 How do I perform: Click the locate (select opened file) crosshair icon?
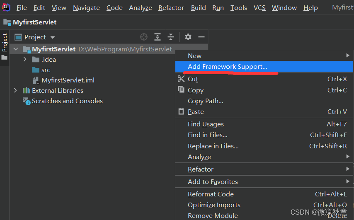tap(144, 37)
